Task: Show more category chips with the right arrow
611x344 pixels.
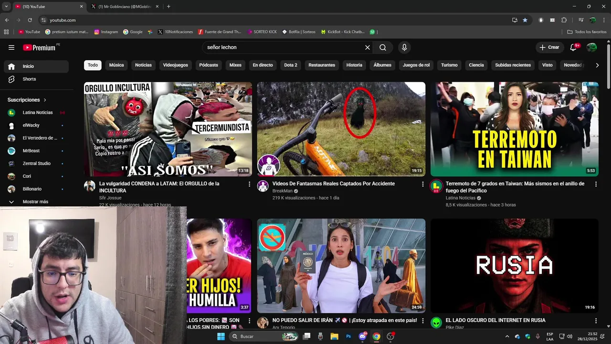Action: 597,65
